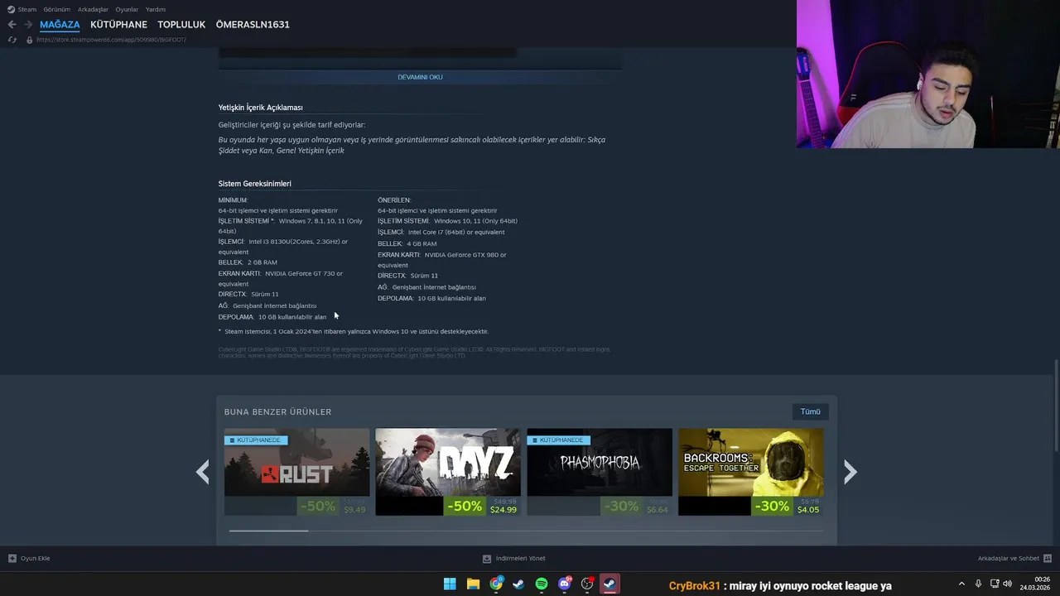Image resolution: width=1060 pixels, height=596 pixels.
Task: Go back with the back arrow
Action: coord(12,25)
